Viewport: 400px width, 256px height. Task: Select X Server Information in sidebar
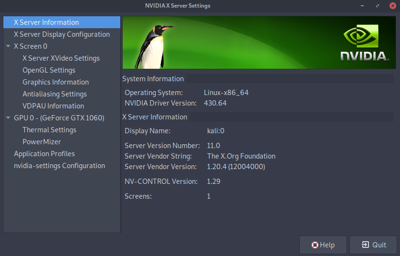click(x=46, y=22)
